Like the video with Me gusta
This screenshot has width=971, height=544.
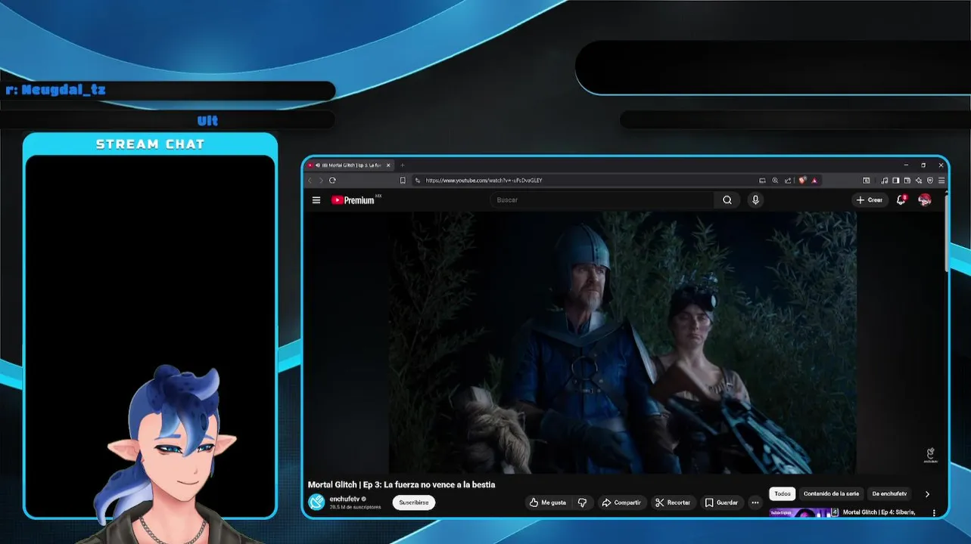548,502
